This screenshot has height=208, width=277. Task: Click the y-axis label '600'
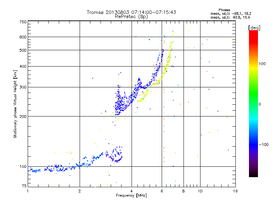pos(23,37)
